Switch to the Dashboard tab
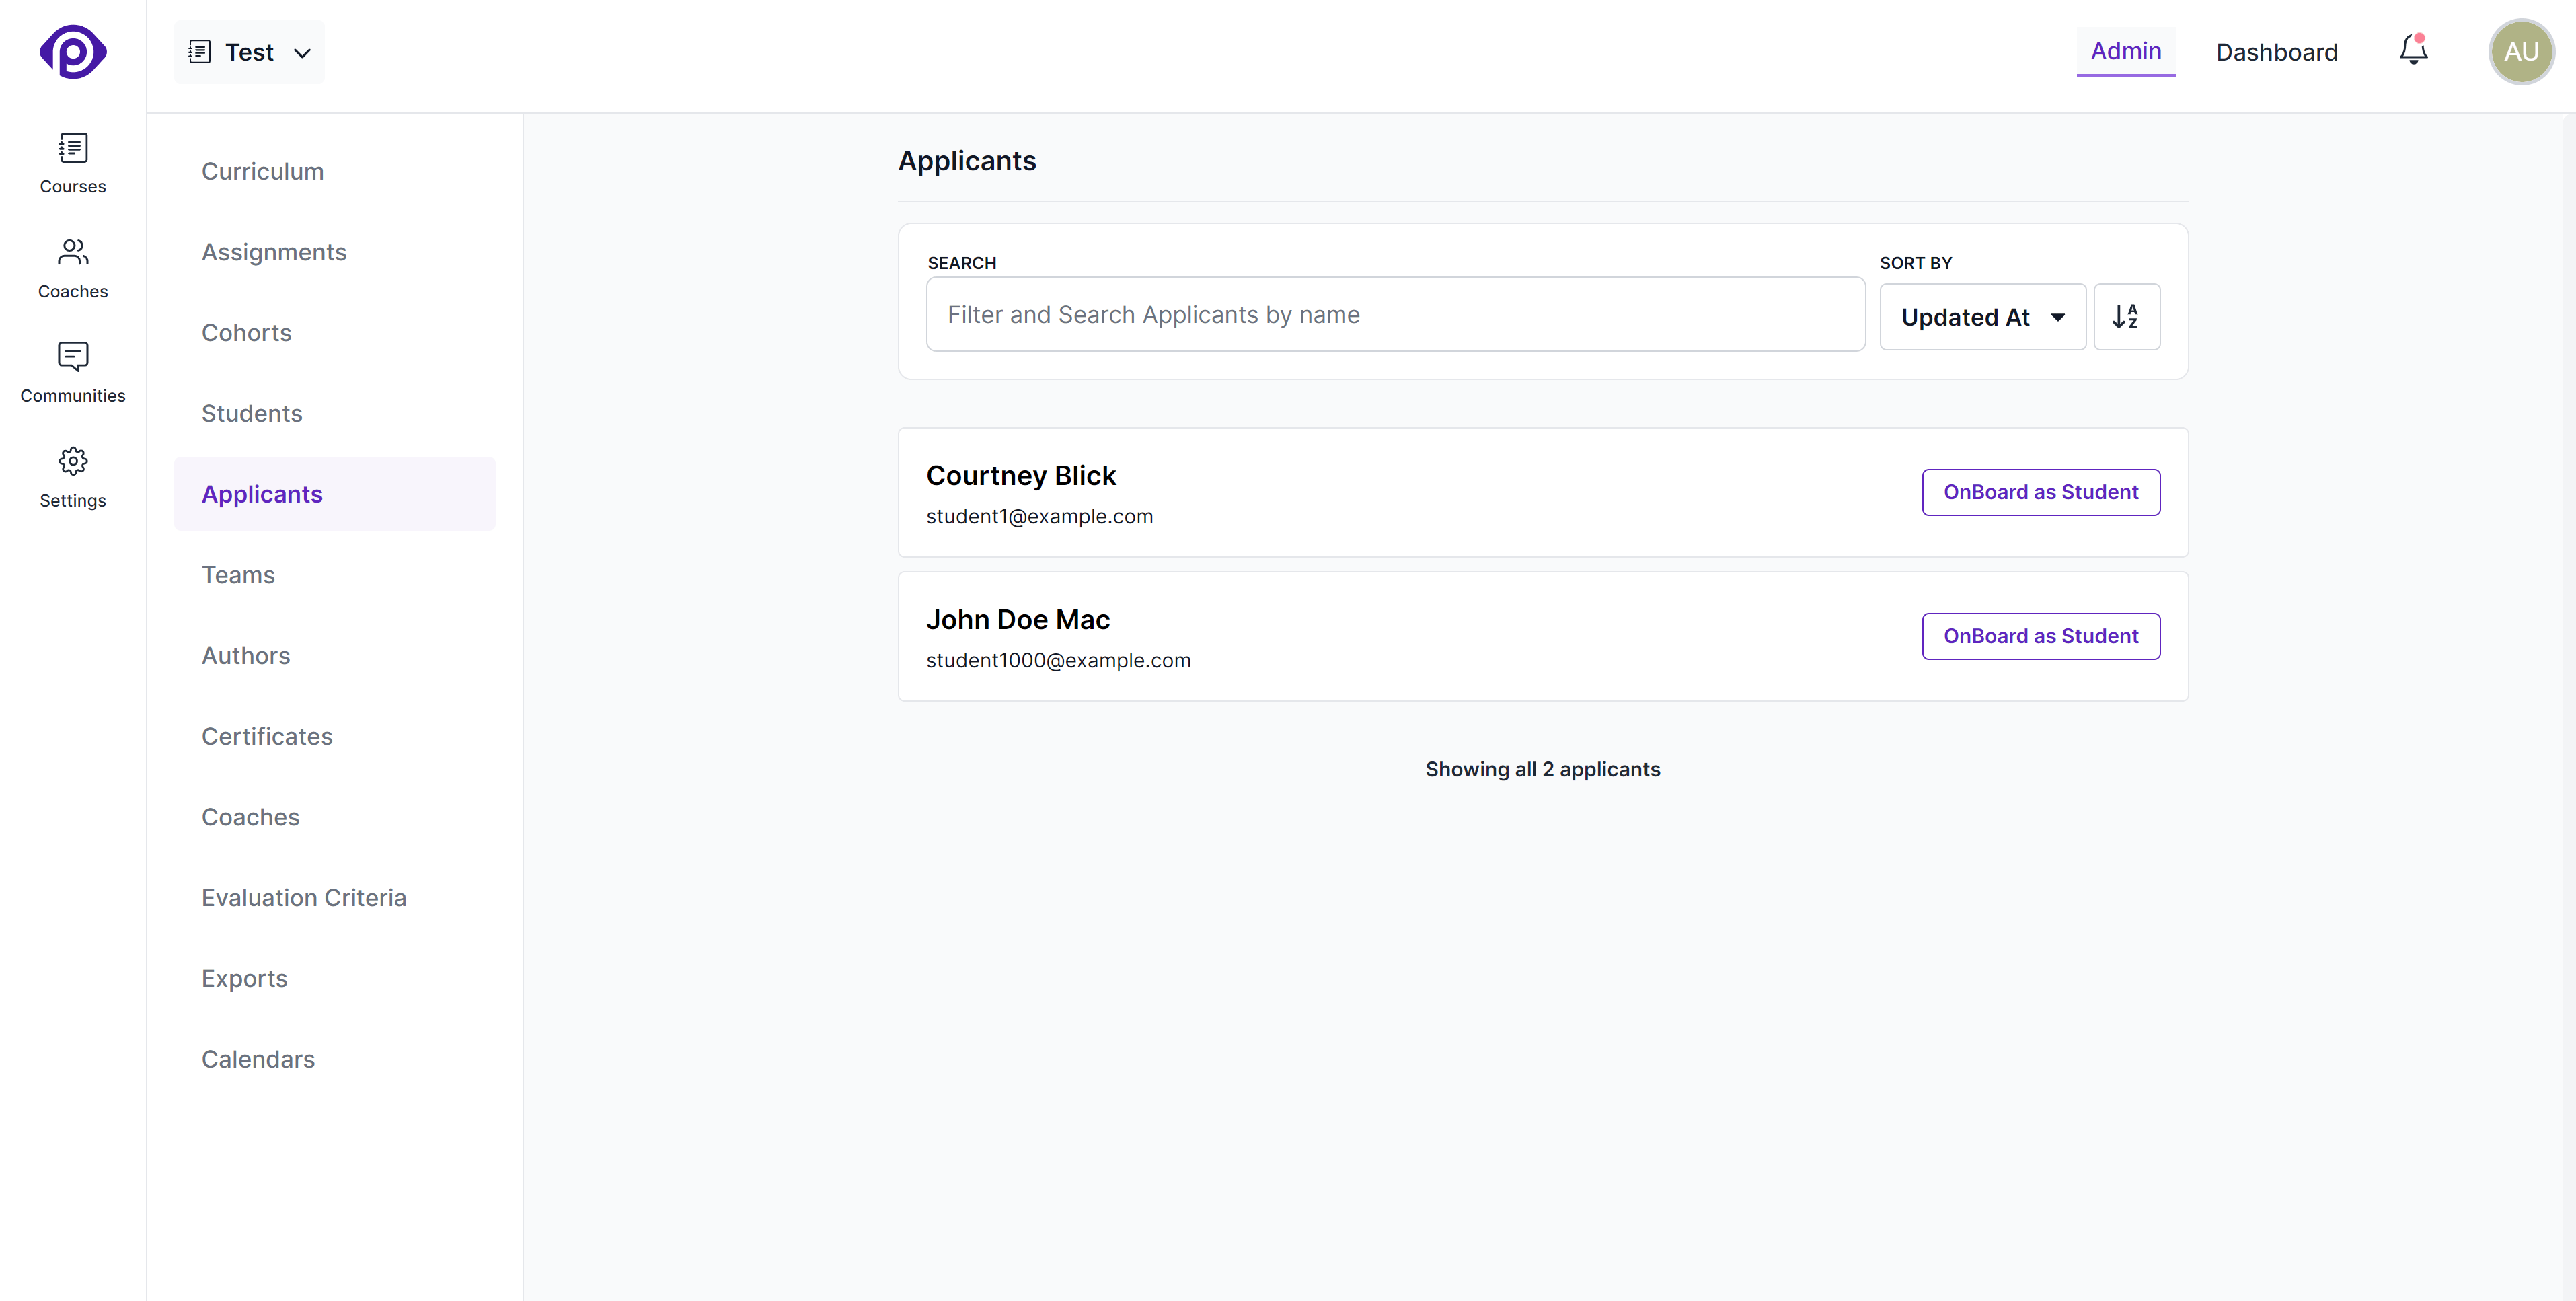Image resolution: width=2576 pixels, height=1301 pixels. (2277, 51)
